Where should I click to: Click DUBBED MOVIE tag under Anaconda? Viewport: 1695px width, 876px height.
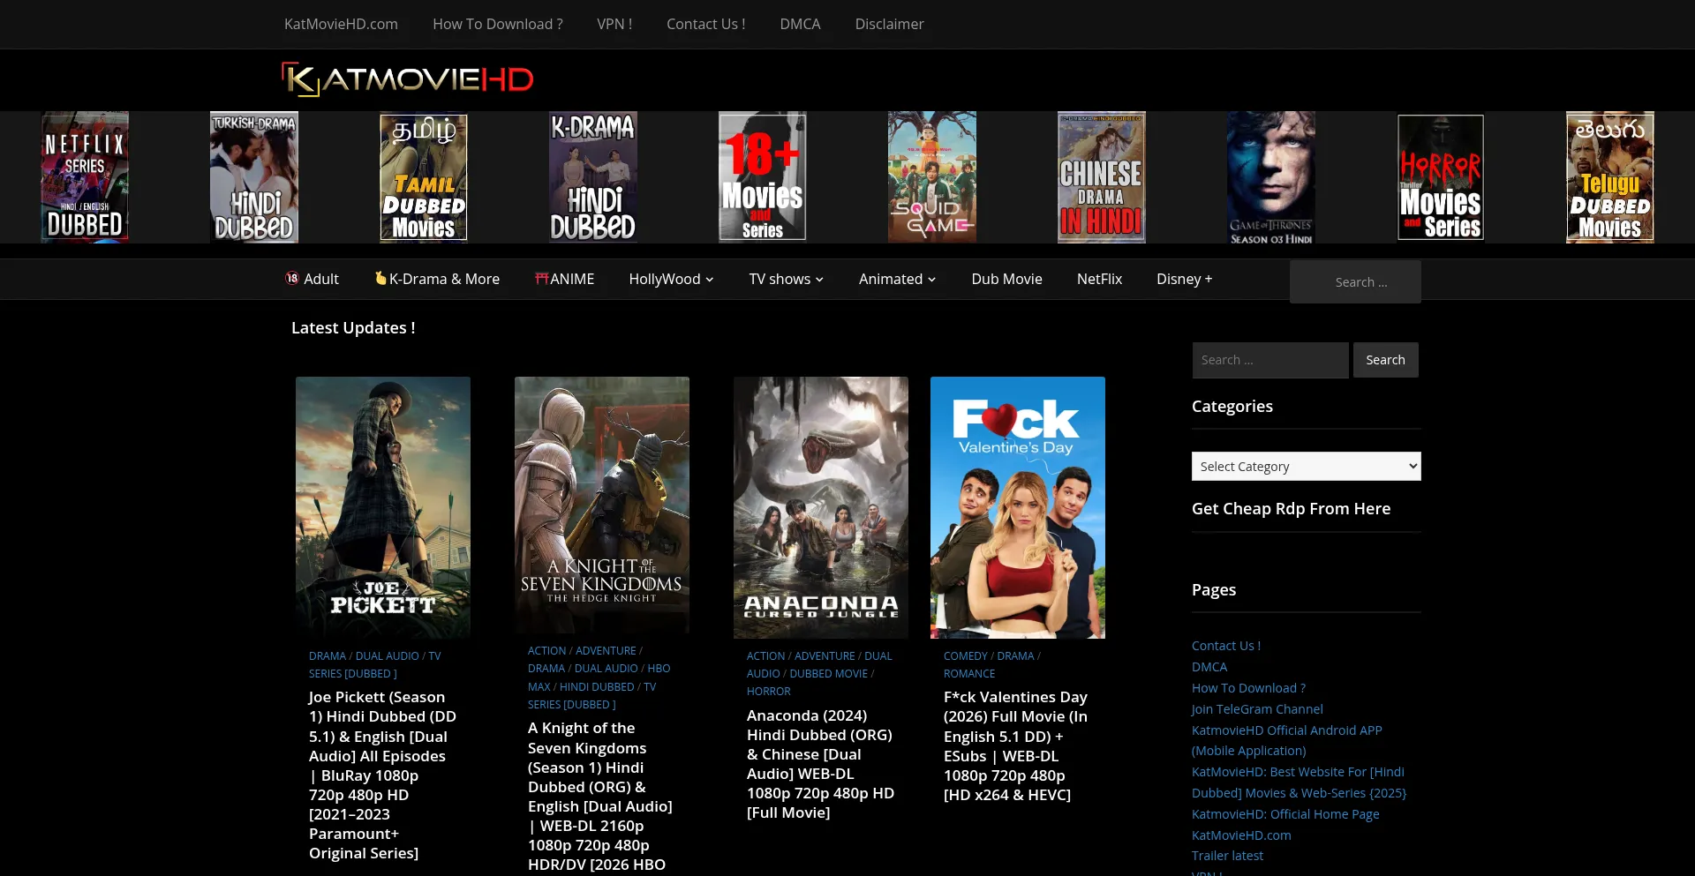coord(828,674)
